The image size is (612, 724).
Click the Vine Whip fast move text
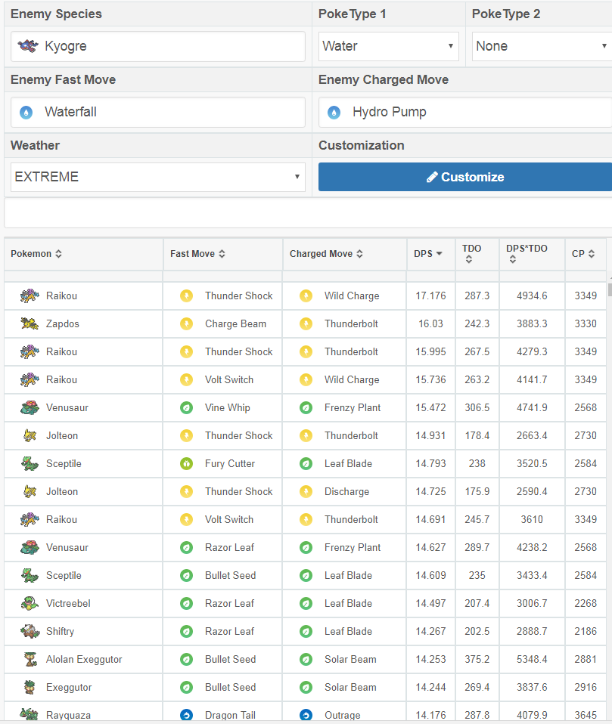pos(228,407)
